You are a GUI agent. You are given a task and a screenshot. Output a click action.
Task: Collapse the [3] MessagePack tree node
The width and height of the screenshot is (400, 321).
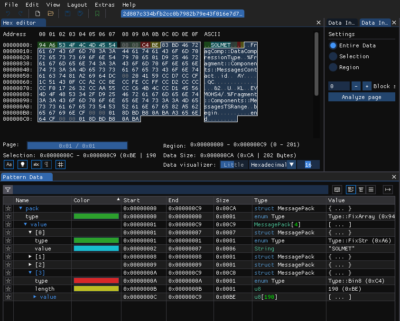31,273
